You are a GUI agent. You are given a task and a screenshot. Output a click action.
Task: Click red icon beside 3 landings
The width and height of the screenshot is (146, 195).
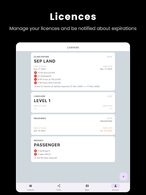[35, 151]
